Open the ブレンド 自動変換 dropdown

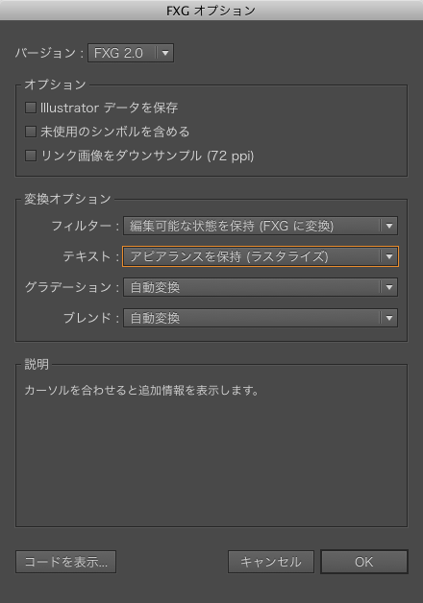[261, 318]
